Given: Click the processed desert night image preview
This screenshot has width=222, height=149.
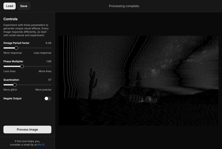Looking at the screenshot, I should pyautogui.click(x=138, y=80).
